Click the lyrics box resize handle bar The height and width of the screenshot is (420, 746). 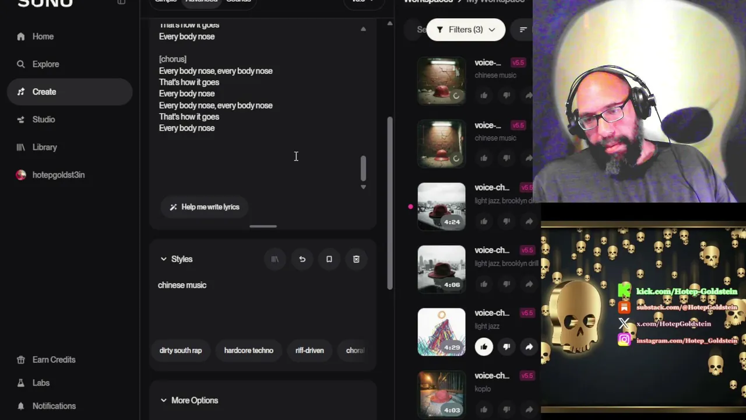(x=263, y=226)
